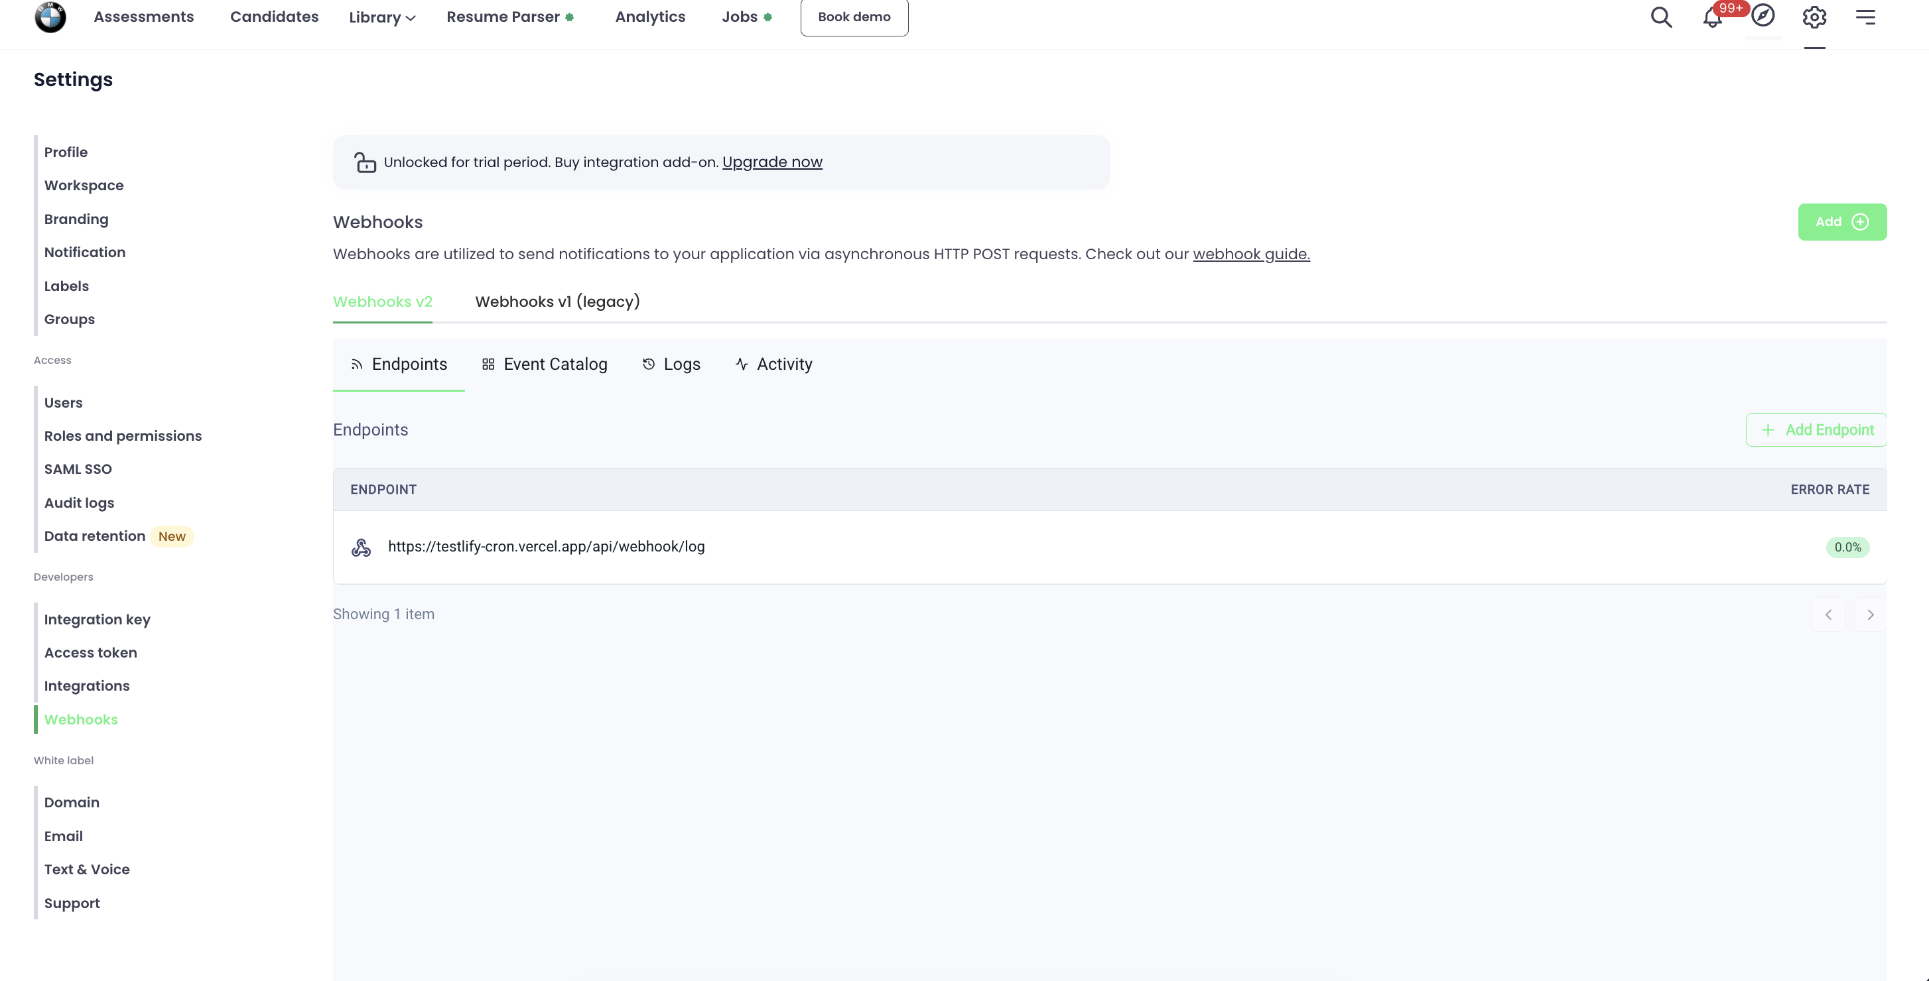Switch to Webhooks v1 (legacy) tab
The image size is (1929, 981).
(x=557, y=302)
